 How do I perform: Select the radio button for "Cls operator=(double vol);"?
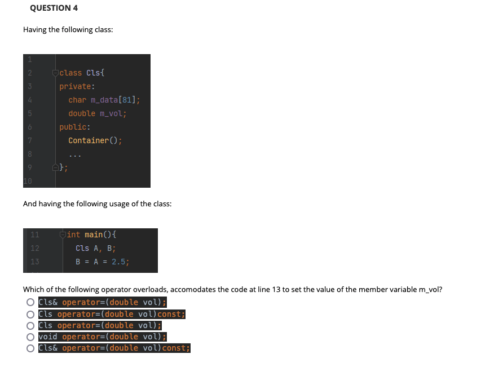pyautogui.click(x=29, y=325)
